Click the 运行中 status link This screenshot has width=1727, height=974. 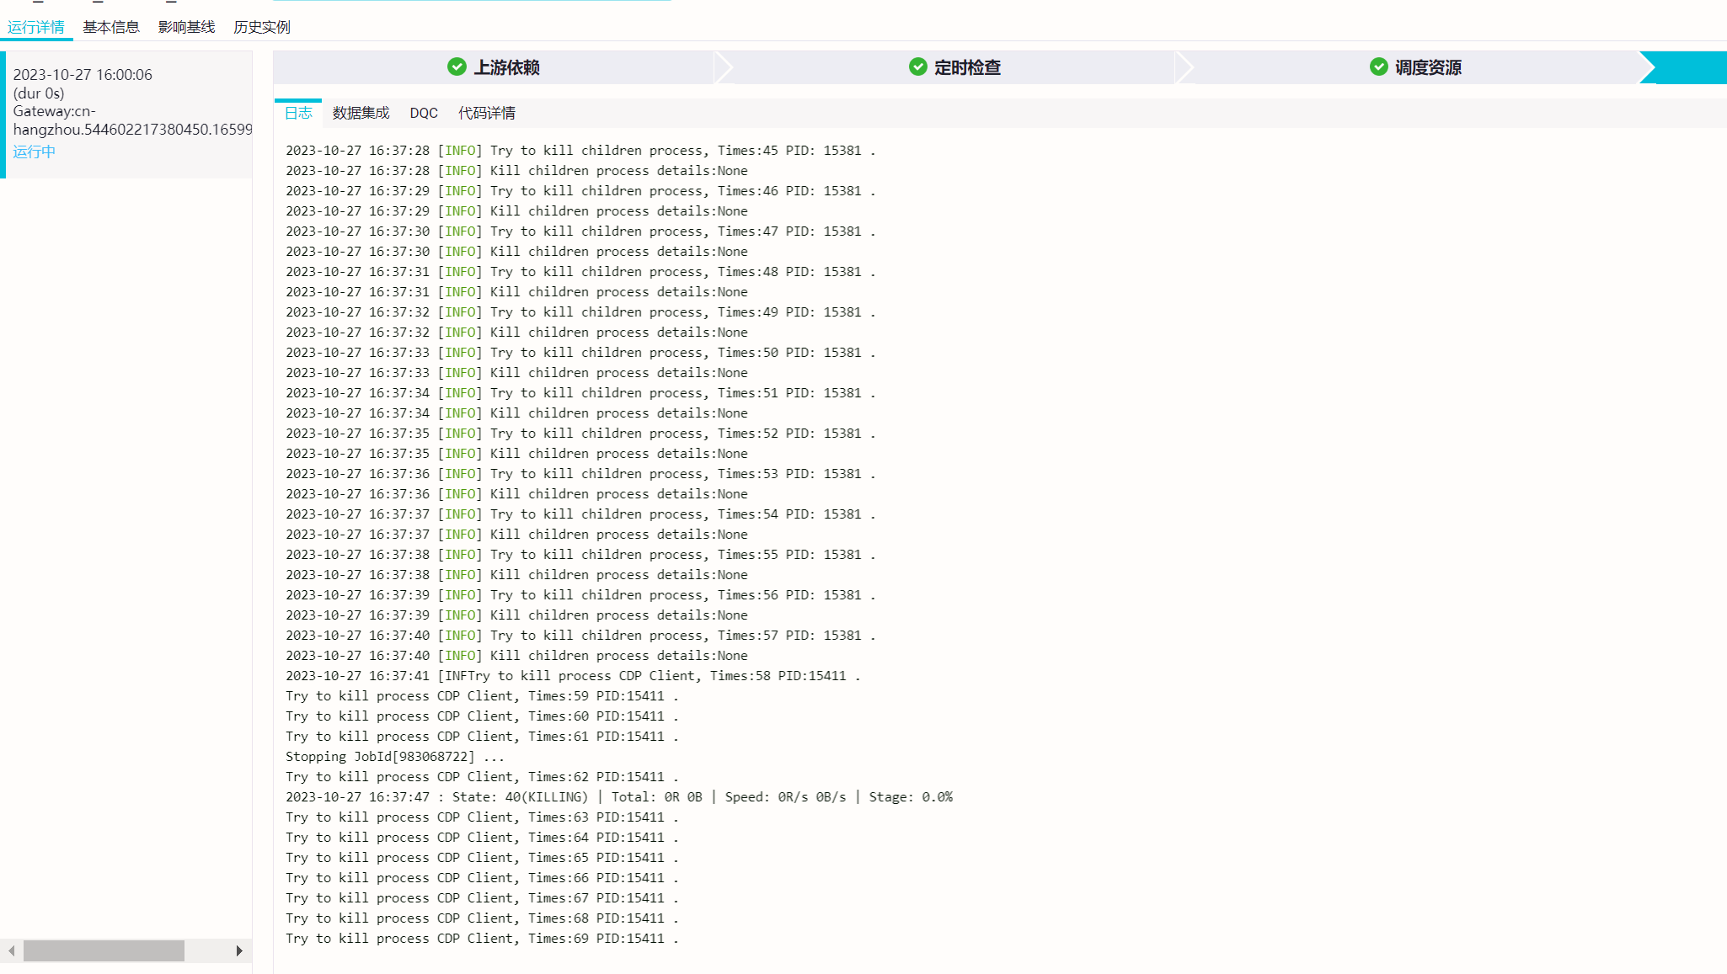pos(35,152)
